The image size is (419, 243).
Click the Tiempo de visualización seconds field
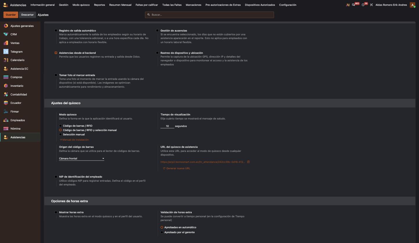(167, 126)
